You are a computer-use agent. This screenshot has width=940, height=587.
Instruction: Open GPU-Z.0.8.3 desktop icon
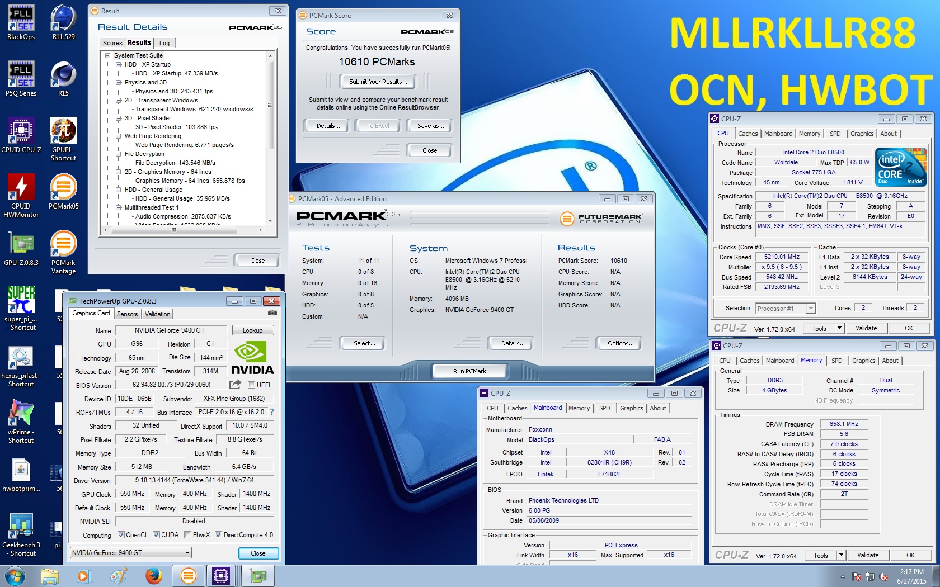21,248
